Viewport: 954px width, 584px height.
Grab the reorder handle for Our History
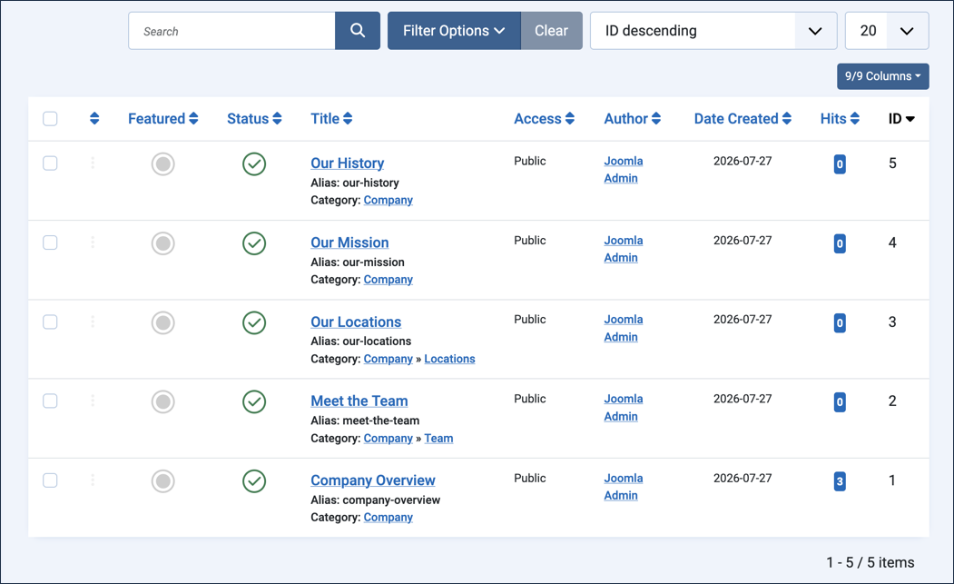coord(93,163)
